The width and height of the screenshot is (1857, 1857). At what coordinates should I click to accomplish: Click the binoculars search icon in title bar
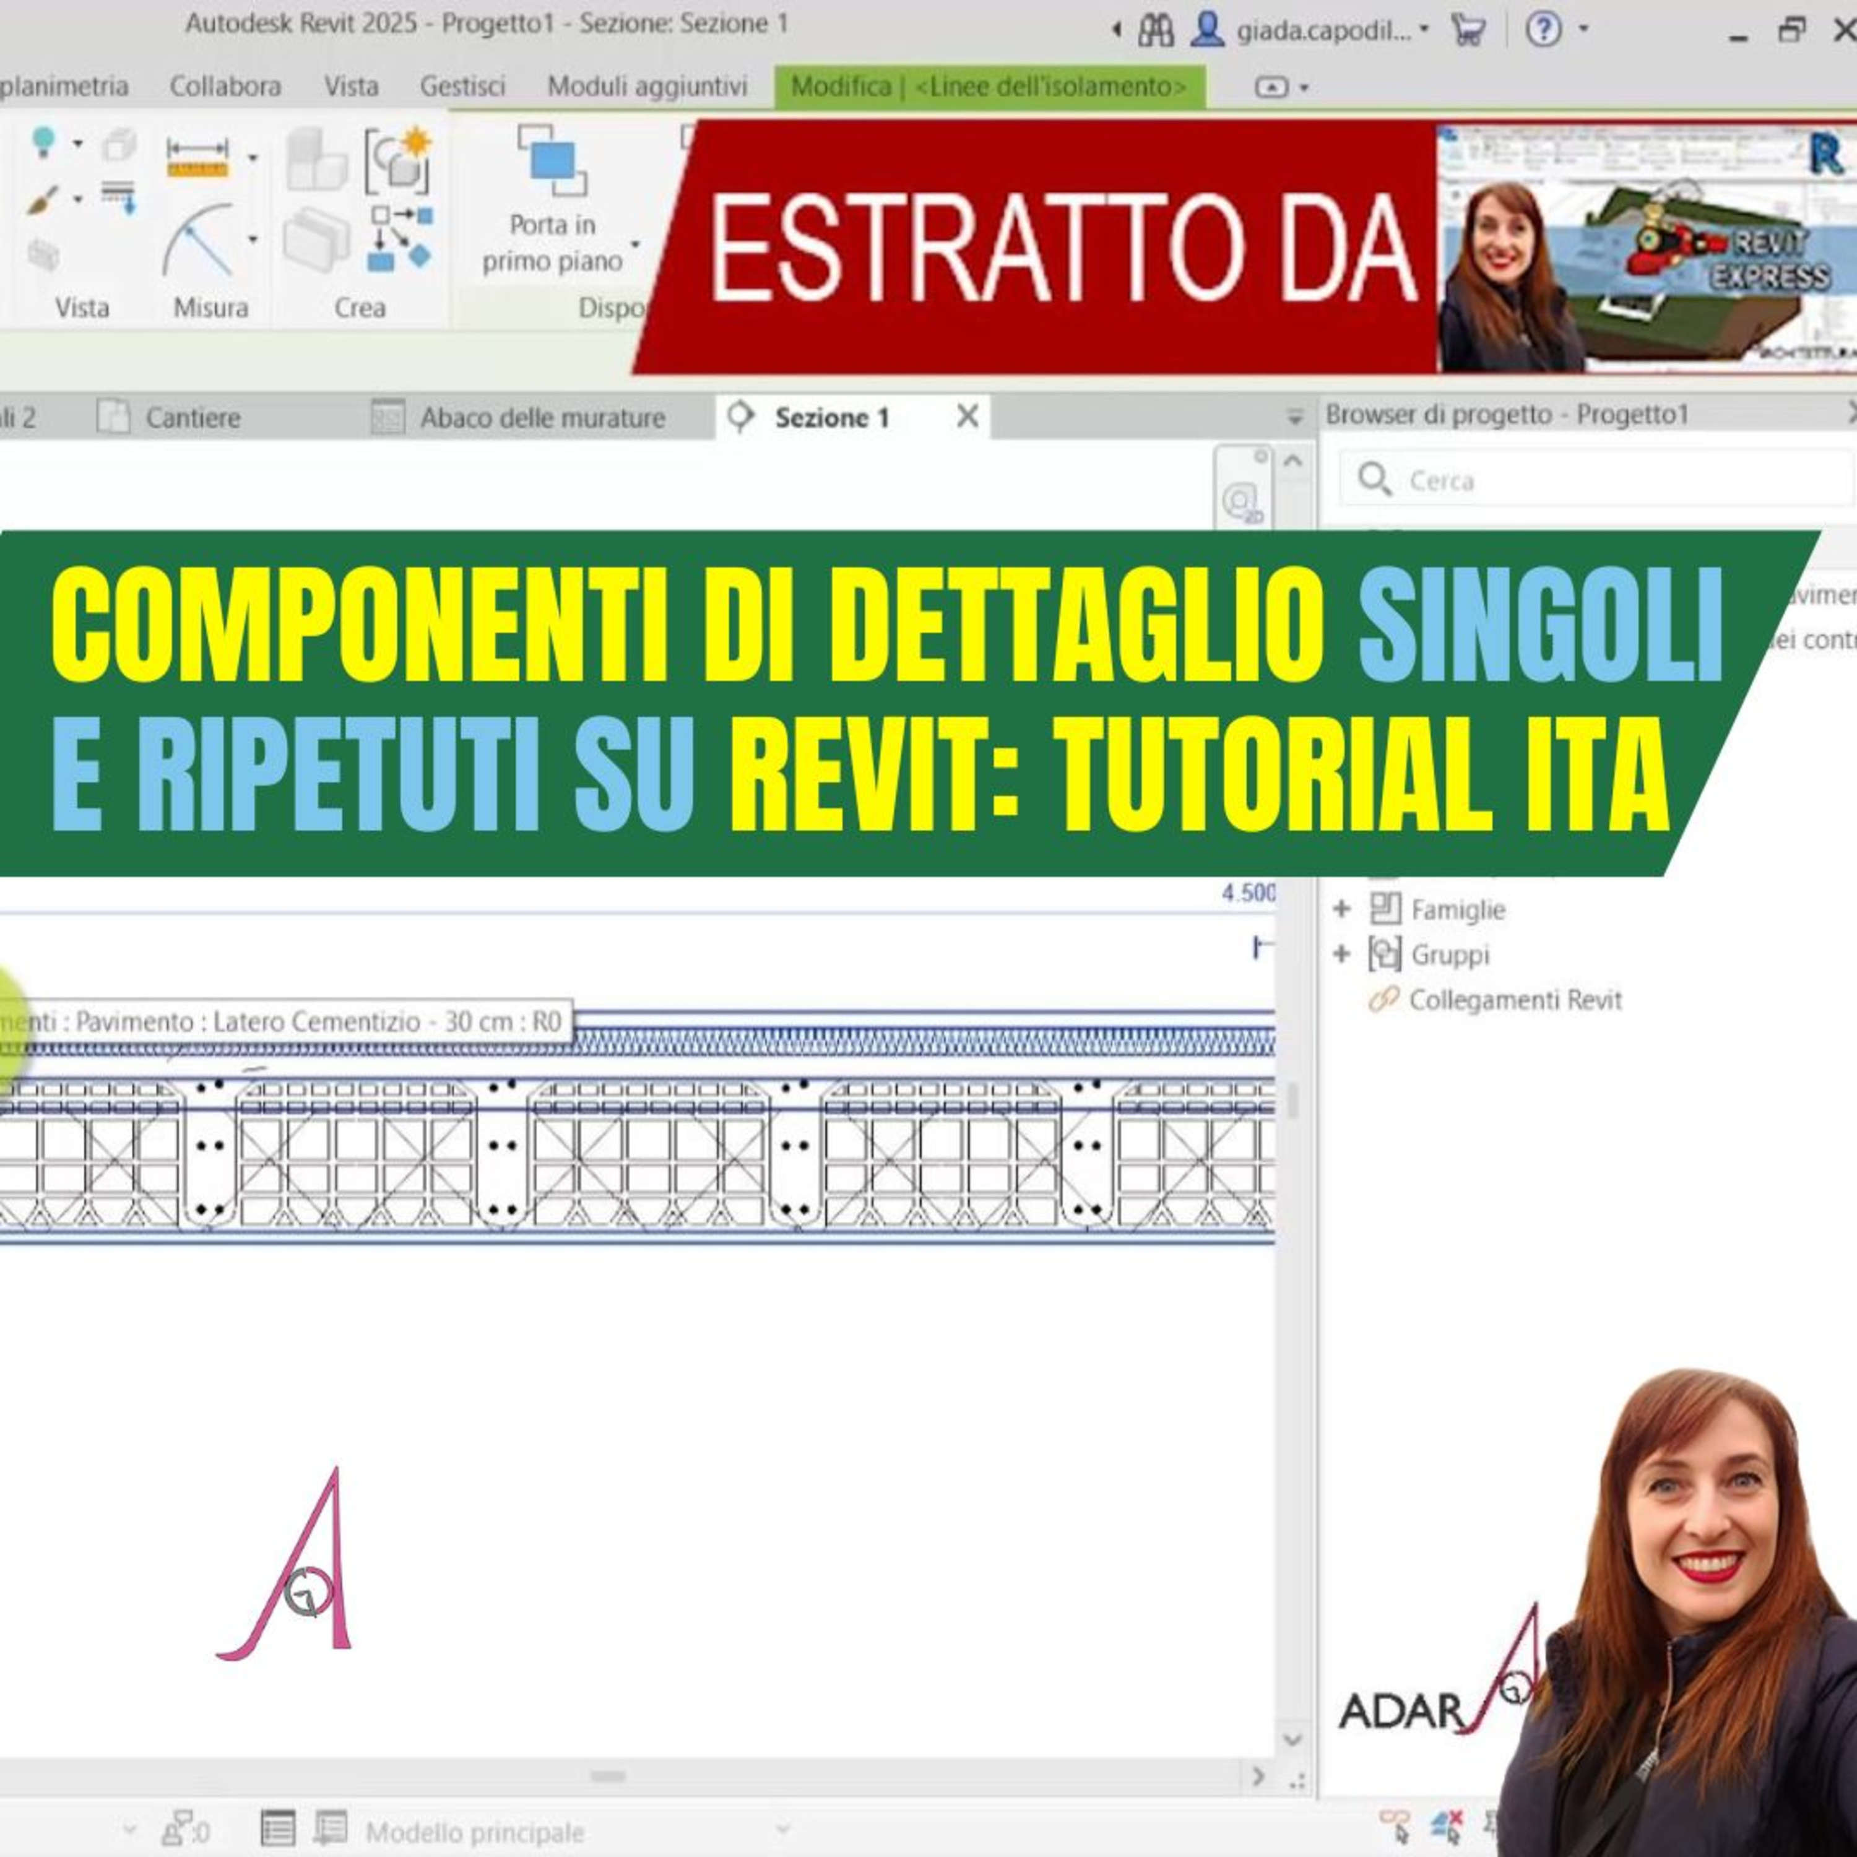tap(1155, 31)
